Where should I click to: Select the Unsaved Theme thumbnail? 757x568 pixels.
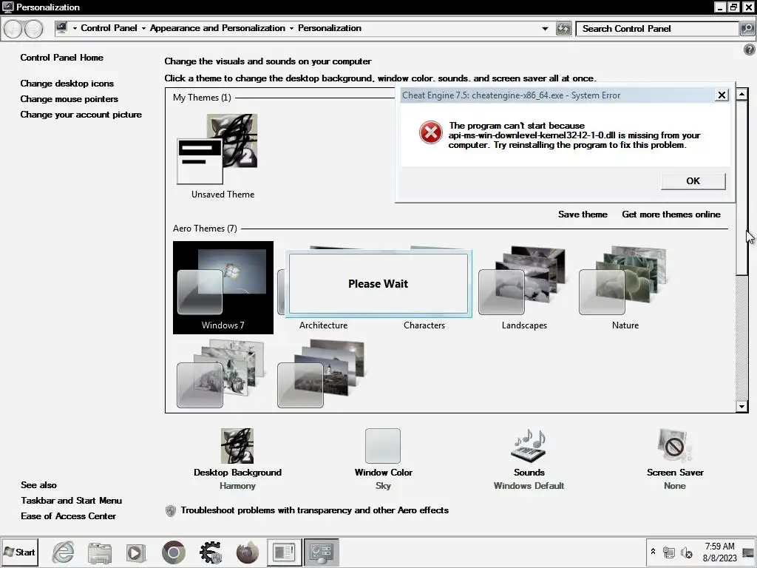(x=218, y=149)
